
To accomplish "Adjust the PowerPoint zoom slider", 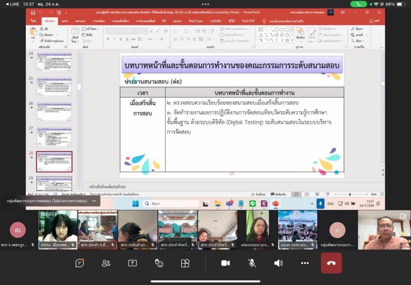I will [350, 195].
